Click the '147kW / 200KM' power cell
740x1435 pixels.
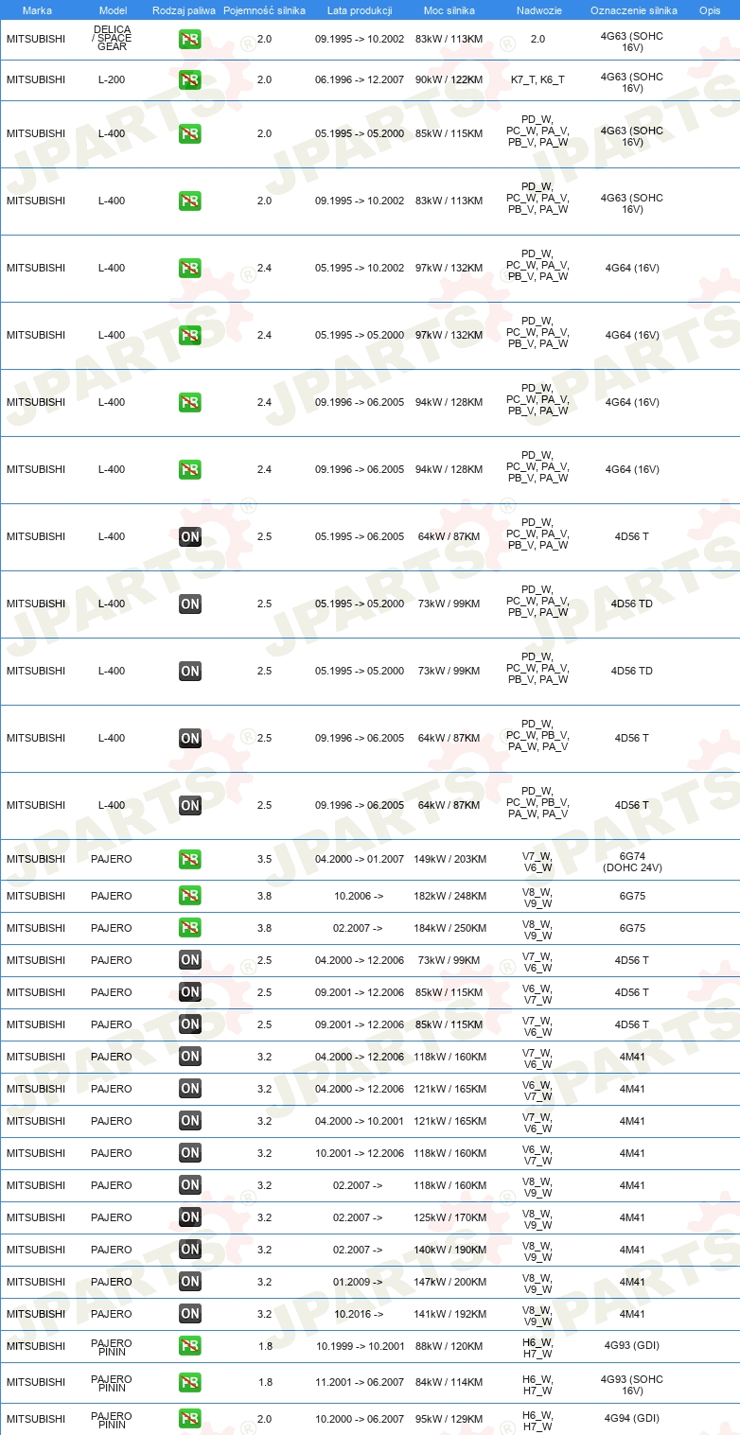(x=450, y=1282)
